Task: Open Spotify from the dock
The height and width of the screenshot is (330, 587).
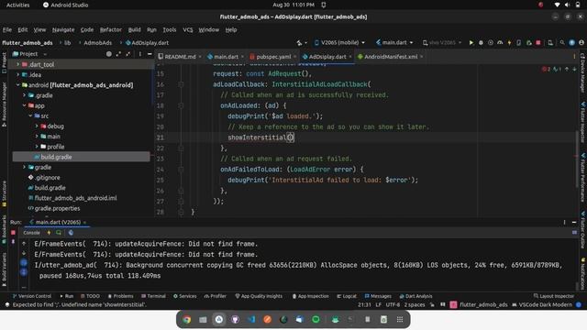Action: [316, 319]
